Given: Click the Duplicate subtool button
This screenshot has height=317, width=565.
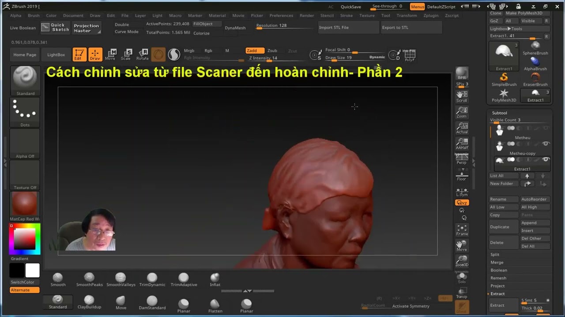Looking at the screenshot, I should click(503, 227).
